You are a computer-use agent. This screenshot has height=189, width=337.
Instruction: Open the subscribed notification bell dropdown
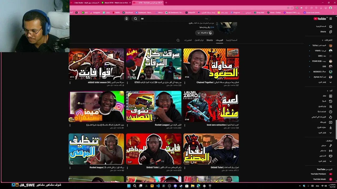click(x=205, y=33)
